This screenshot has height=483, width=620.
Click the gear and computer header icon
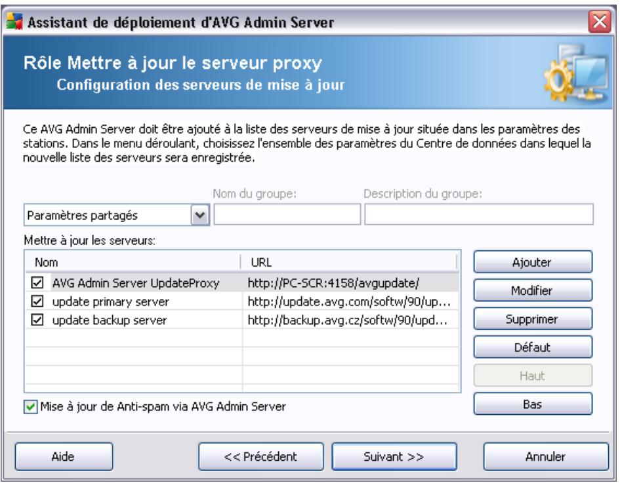click(x=575, y=74)
